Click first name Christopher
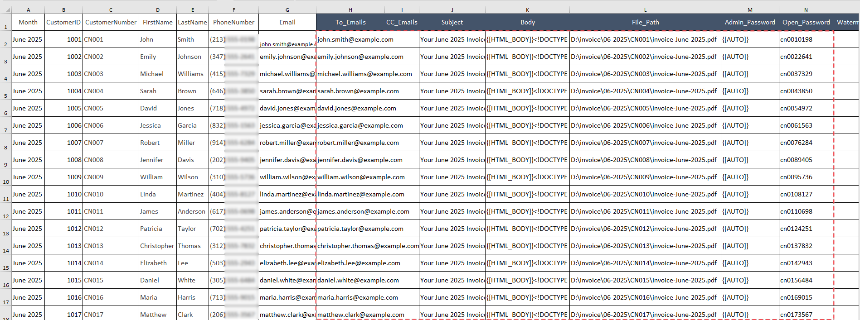The height and width of the screenshot is (320, 860). pos(158,246)
